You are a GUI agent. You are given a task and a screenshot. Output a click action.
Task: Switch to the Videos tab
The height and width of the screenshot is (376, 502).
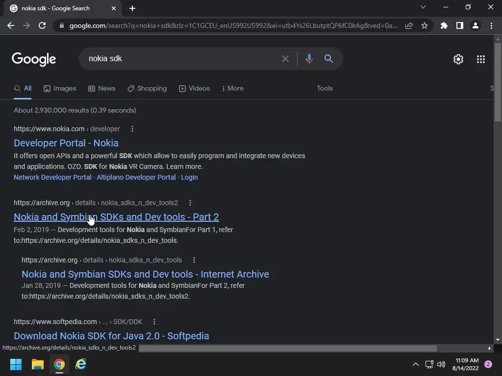tap(194, 89)
